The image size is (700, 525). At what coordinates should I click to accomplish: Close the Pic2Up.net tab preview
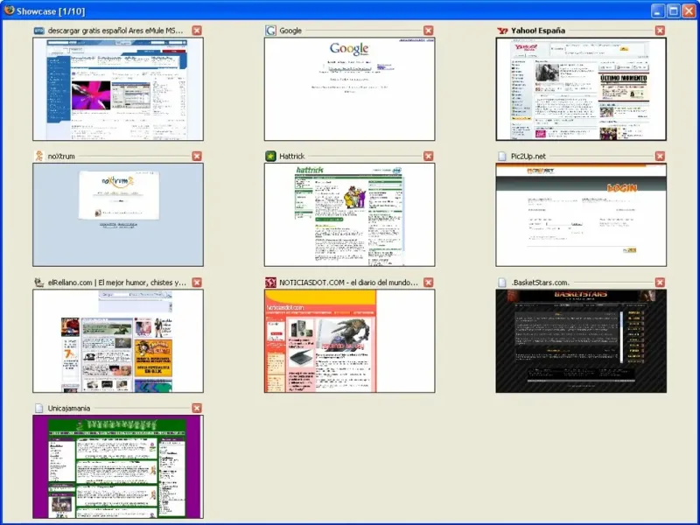point(661,157)
